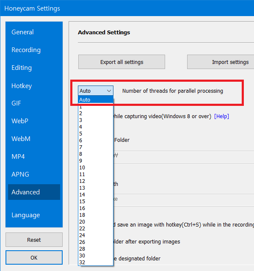This screenshot has height=271, width=254.
Task: Click Export all settings button
Action: [121, 62]
